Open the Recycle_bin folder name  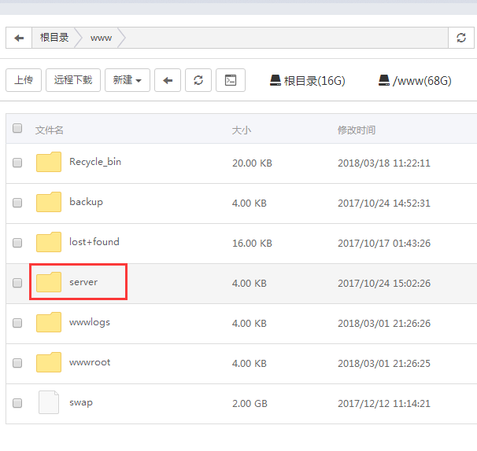(95, 162)
